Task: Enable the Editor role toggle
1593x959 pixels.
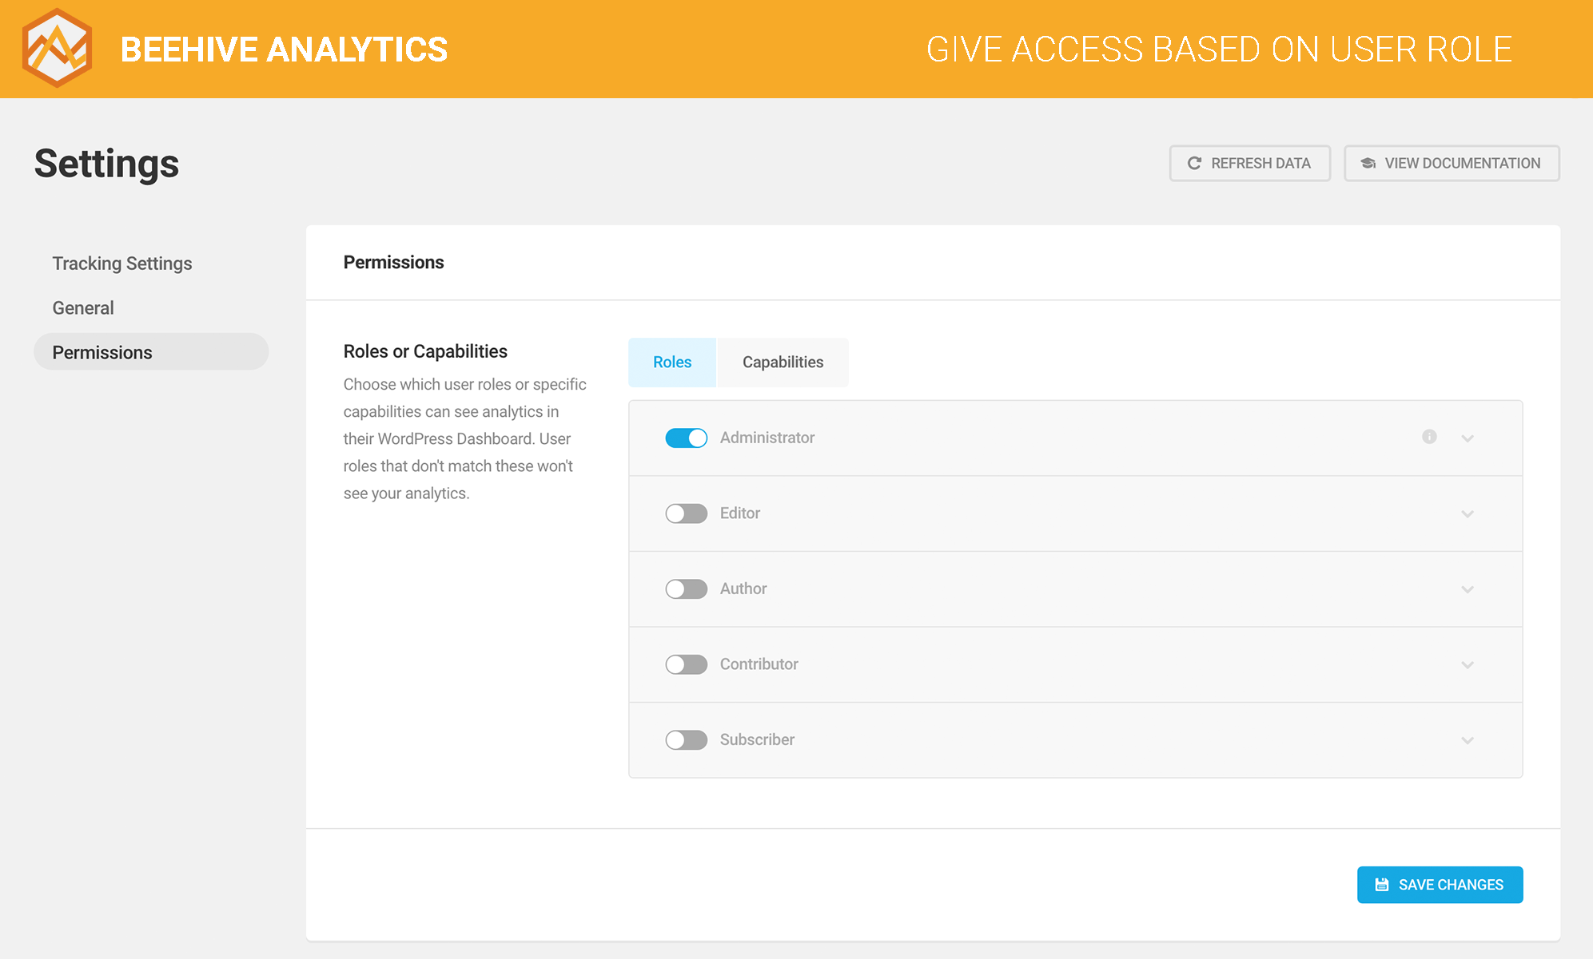Action: 685,511
